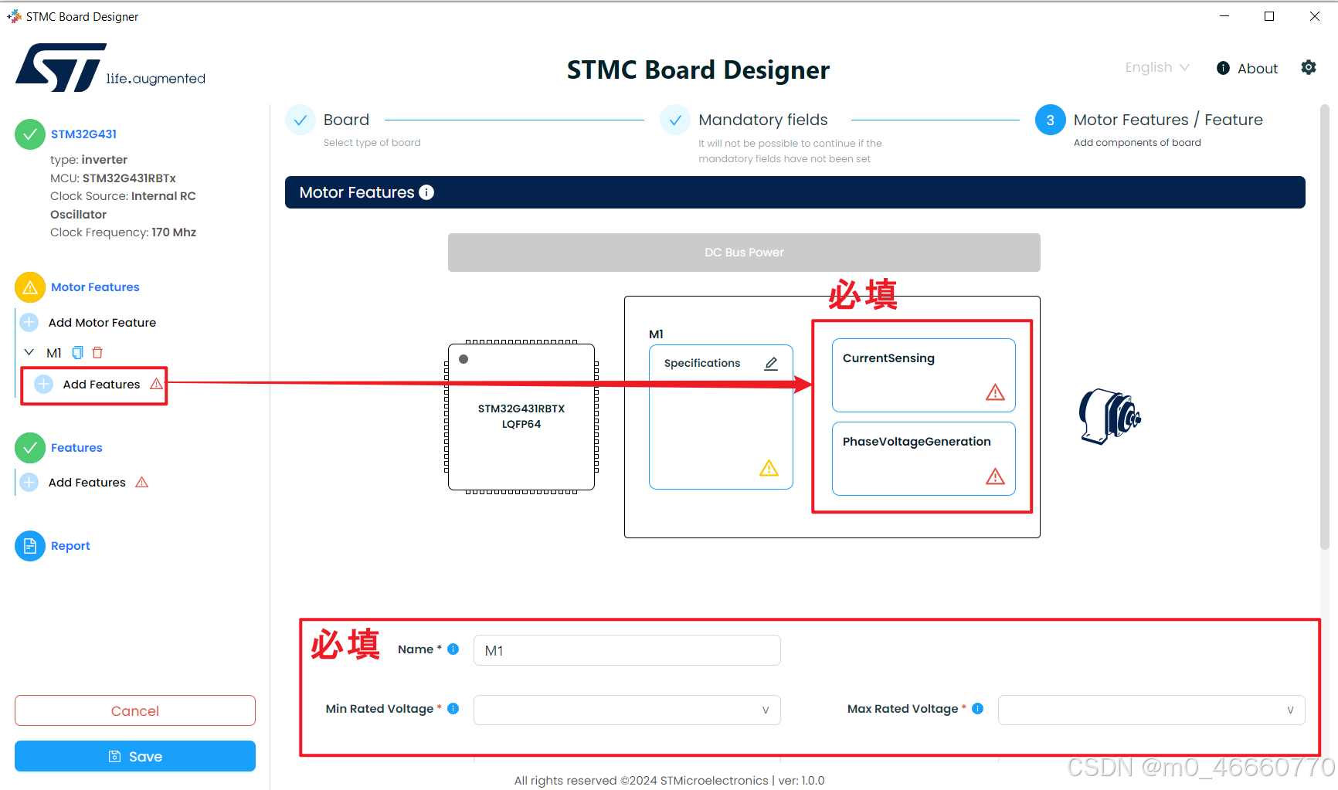Click the Features green checkmark icon

tap(30, 448)
